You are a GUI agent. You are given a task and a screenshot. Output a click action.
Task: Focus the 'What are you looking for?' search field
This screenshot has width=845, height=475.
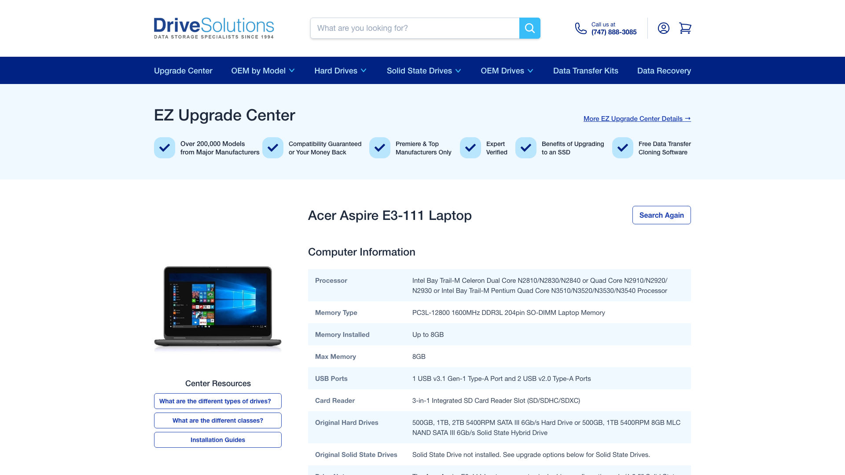[415, 28]
